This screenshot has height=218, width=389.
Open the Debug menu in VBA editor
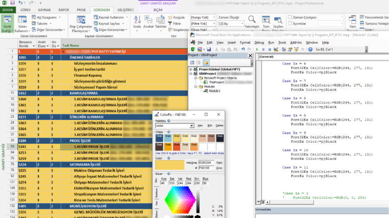click(259, 43)
